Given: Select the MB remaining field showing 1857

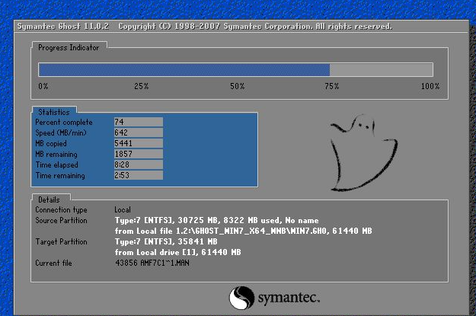Looking at the screenshot, I should coord(139,154).
